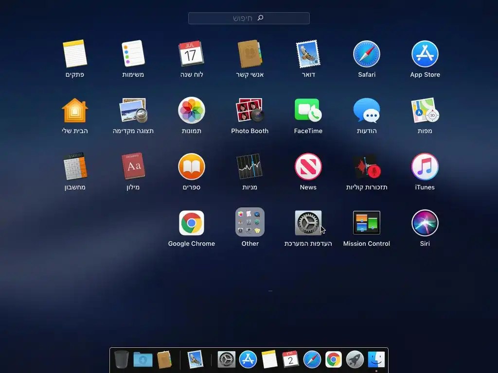
Task: Launch Calculator (מחשבון)
Action: pos(75,166)
